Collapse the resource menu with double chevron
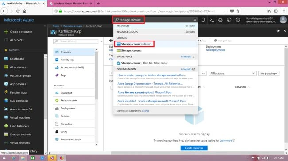 [x=101, y=41]
